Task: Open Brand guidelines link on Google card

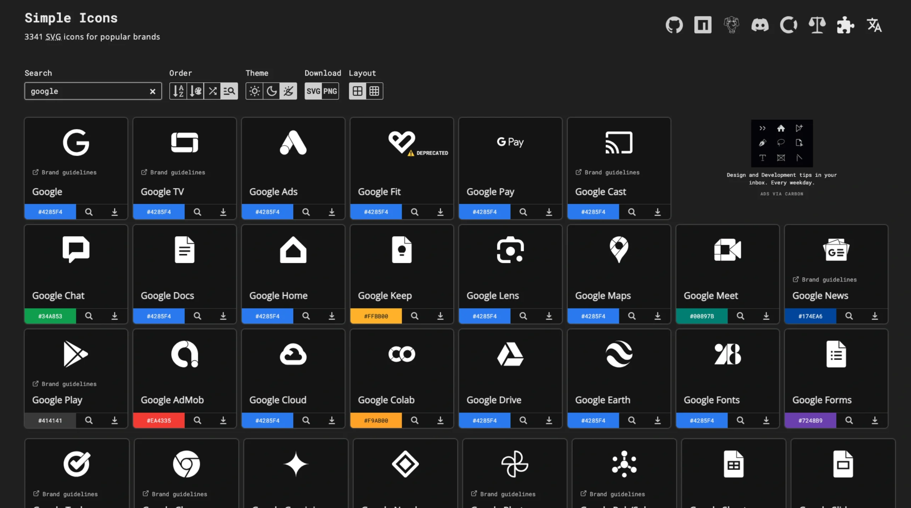Action: [x=64, y=172]
